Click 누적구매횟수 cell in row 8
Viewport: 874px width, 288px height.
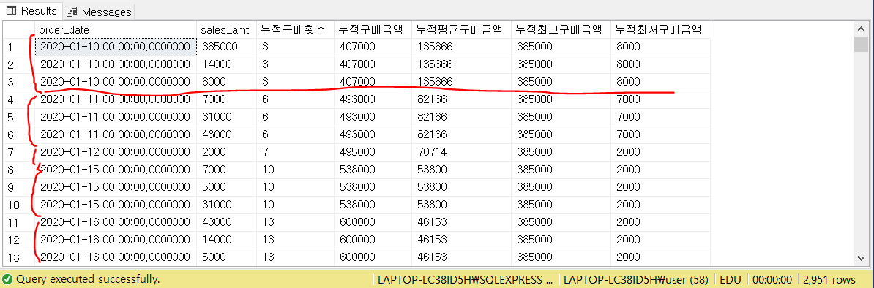click(x=296, y=170)
